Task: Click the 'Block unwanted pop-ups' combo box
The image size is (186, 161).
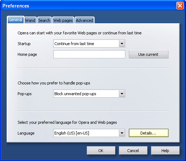Action: coord(89,94)
